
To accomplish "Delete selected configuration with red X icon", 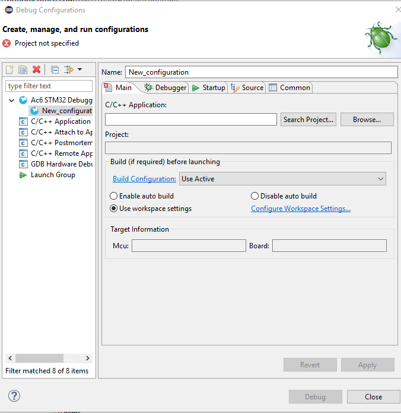I will point(36,69).
